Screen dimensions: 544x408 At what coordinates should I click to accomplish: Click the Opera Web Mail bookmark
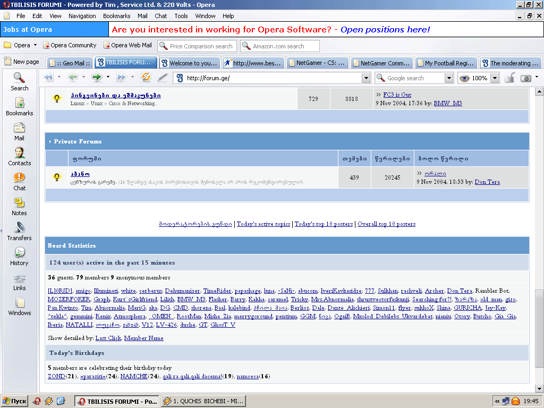pyautogui.click(x=127, y=46)
